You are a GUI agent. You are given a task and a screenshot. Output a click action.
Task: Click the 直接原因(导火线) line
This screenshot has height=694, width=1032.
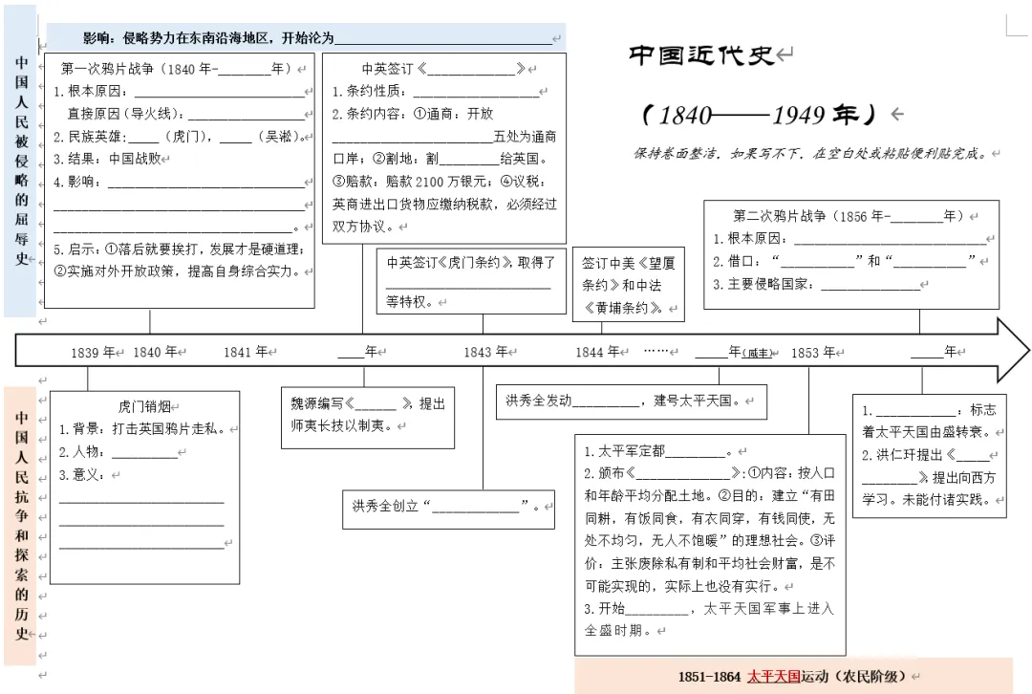pos(185,114)
